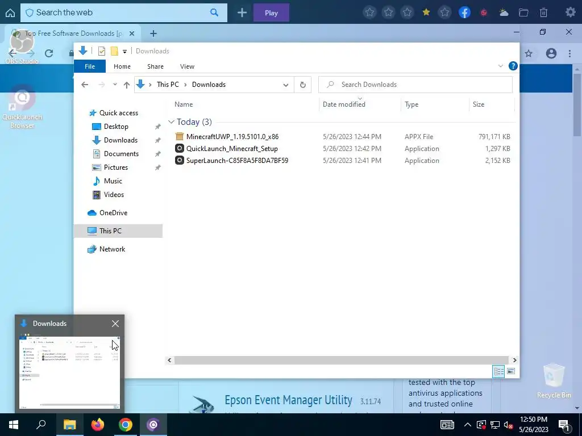Image resolution: width=582 pixels, height=436 pixels.
Task: Expand the File Explorer ribbon chevron
Action: (500, 66)
